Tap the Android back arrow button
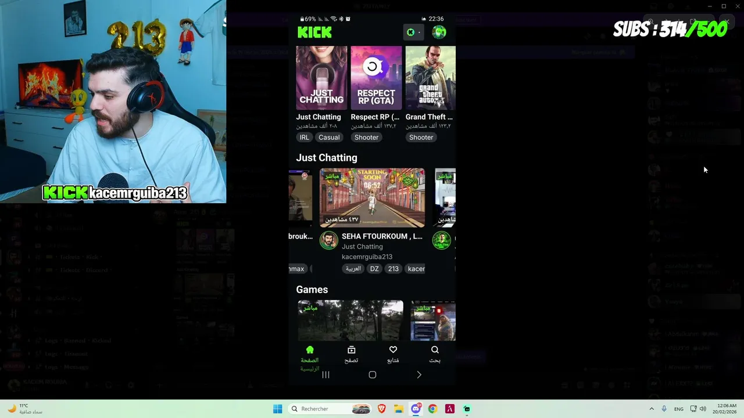The image size is (744, 418). (x=419, y=375)
